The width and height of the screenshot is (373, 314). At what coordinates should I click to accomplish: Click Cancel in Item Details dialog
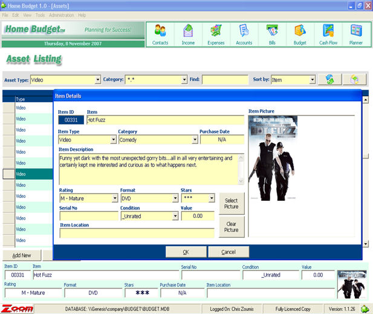tap(229, 252)
